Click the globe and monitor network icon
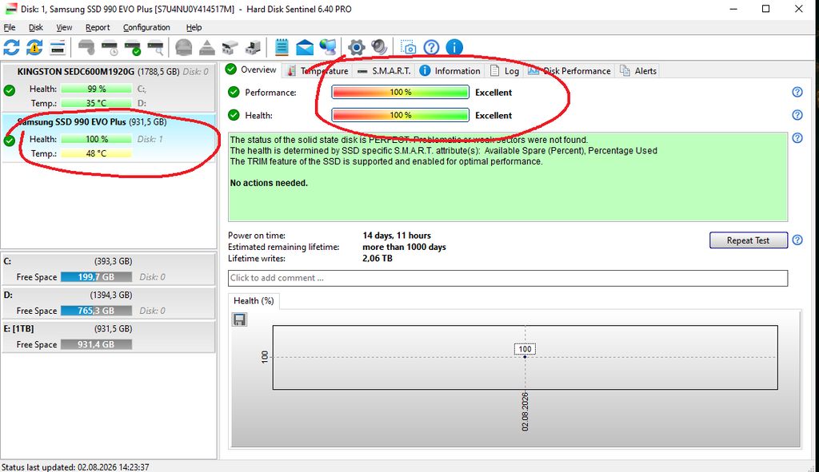The height and width of the screenshot is (472, 819). [328, 47]
